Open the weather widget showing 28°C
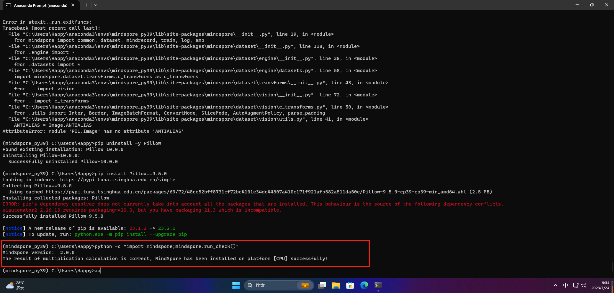The image size is (614, 293). tap(15, 285)
